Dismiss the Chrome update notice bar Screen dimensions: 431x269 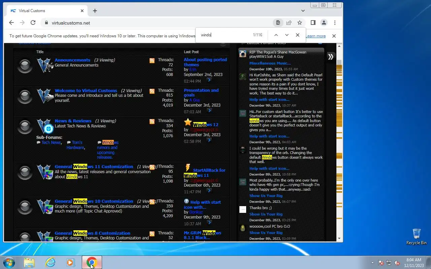[x=334, y=36]
